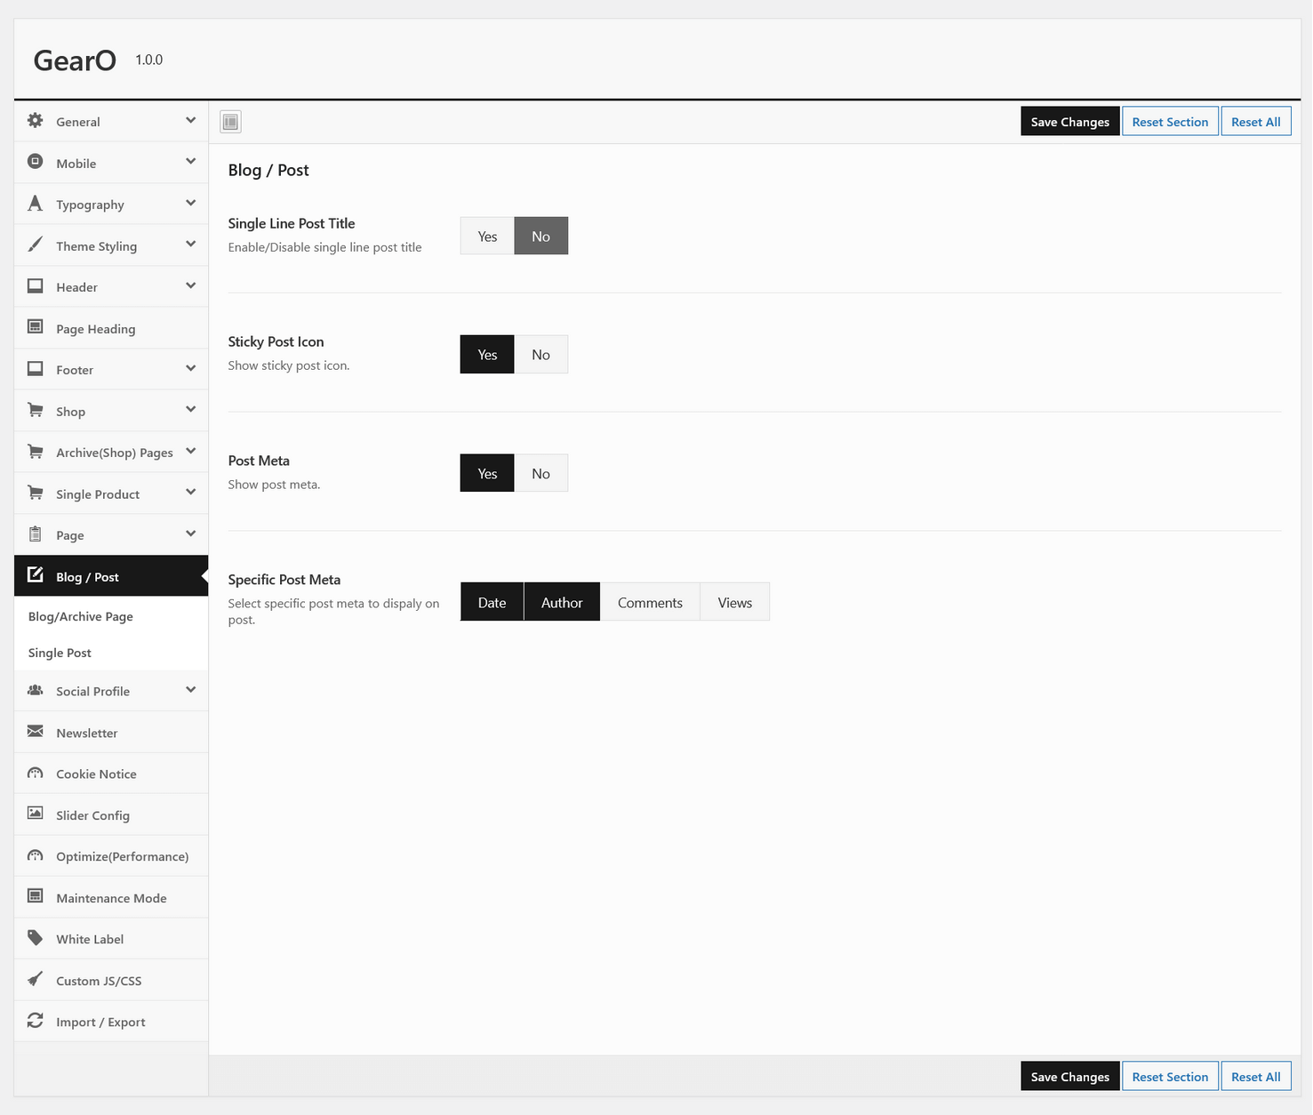Click the expand-all-sections icon in the toolbar
This screenshot has height=1115, width=1313.
(230, 122)
